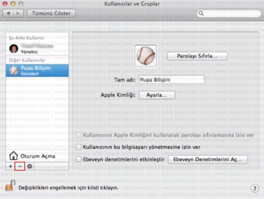Click the current user avatar photo

coord(14,49)
